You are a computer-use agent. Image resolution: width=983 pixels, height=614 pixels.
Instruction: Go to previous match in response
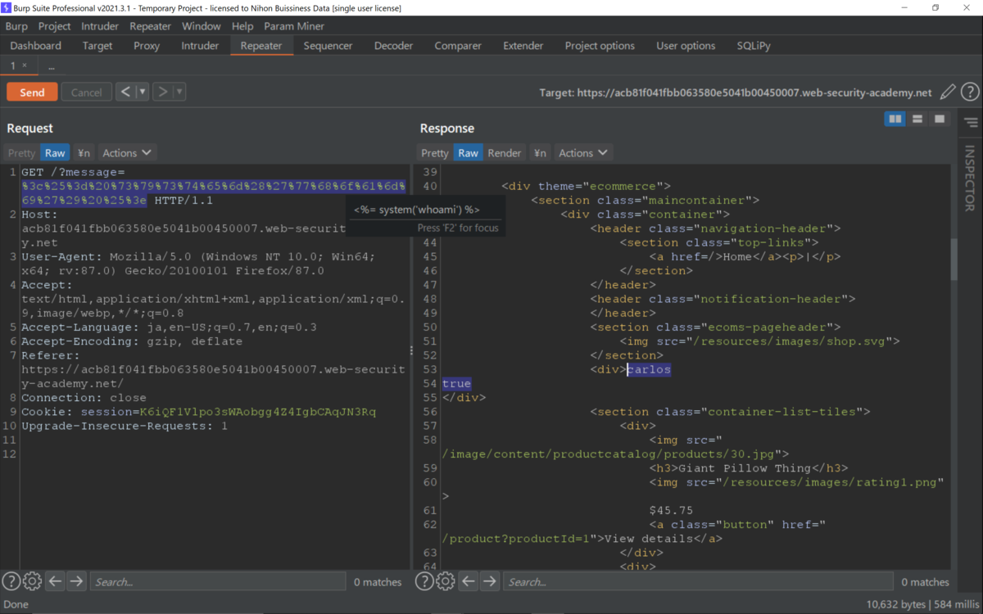[x=469, y=581]
